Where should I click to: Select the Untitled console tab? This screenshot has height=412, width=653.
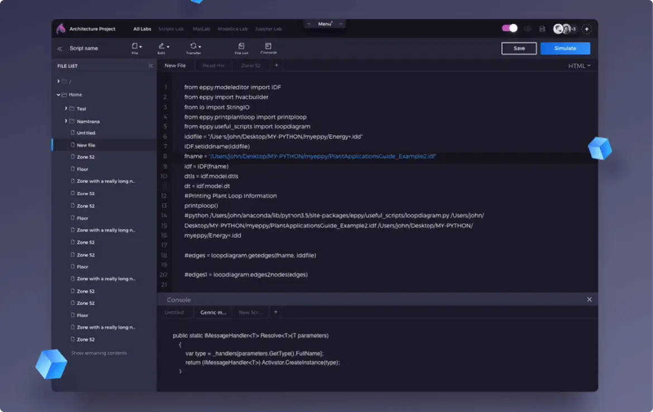[174, 312]
